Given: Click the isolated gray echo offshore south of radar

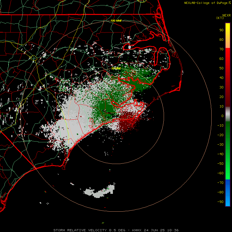Looking at the screenshot, I should [x=100, y=191].
